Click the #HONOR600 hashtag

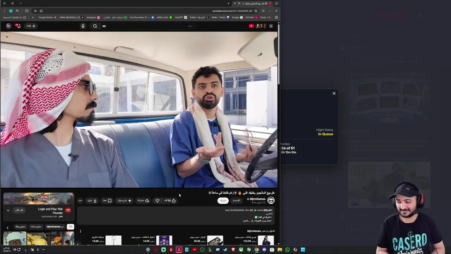pos(237,210)
